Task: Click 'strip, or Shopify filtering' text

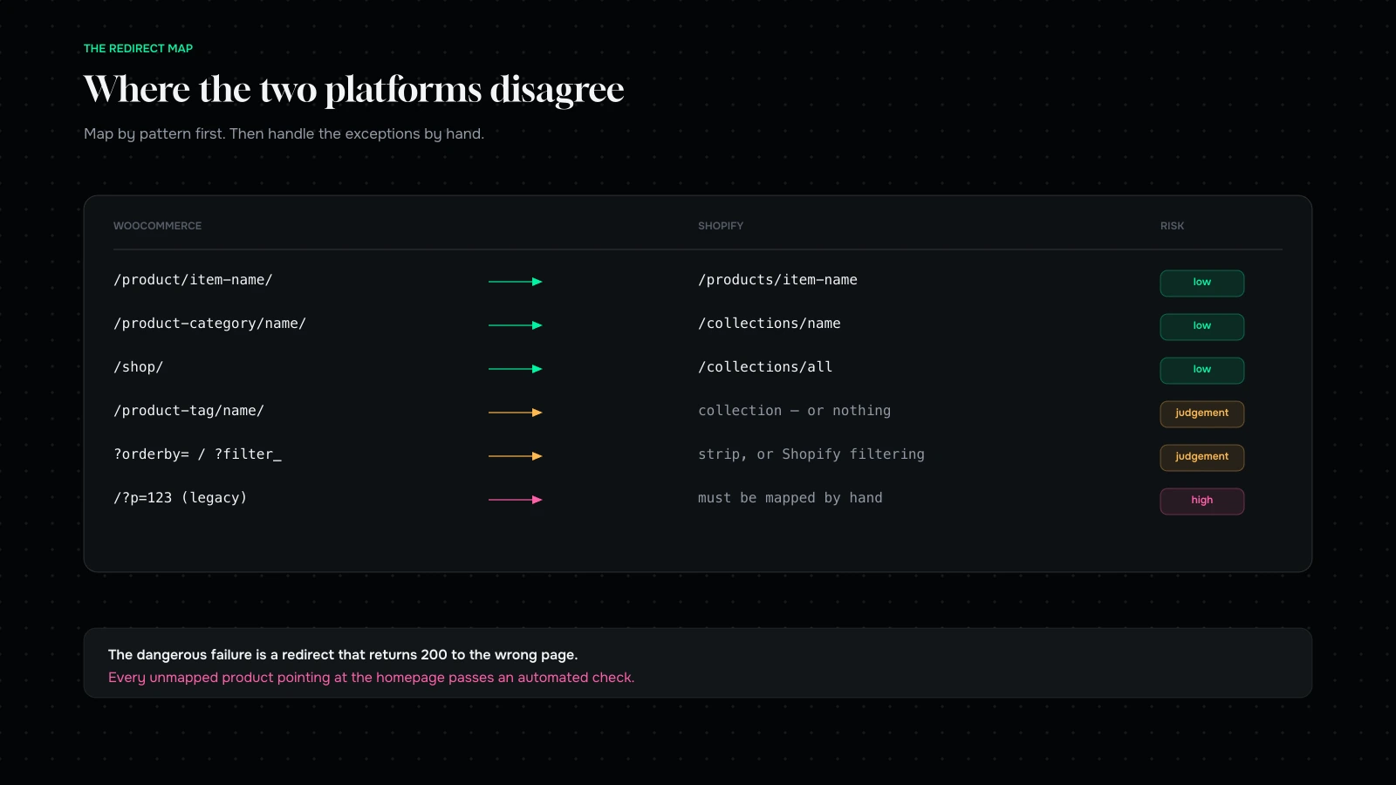Action: (x=811, y=454)
